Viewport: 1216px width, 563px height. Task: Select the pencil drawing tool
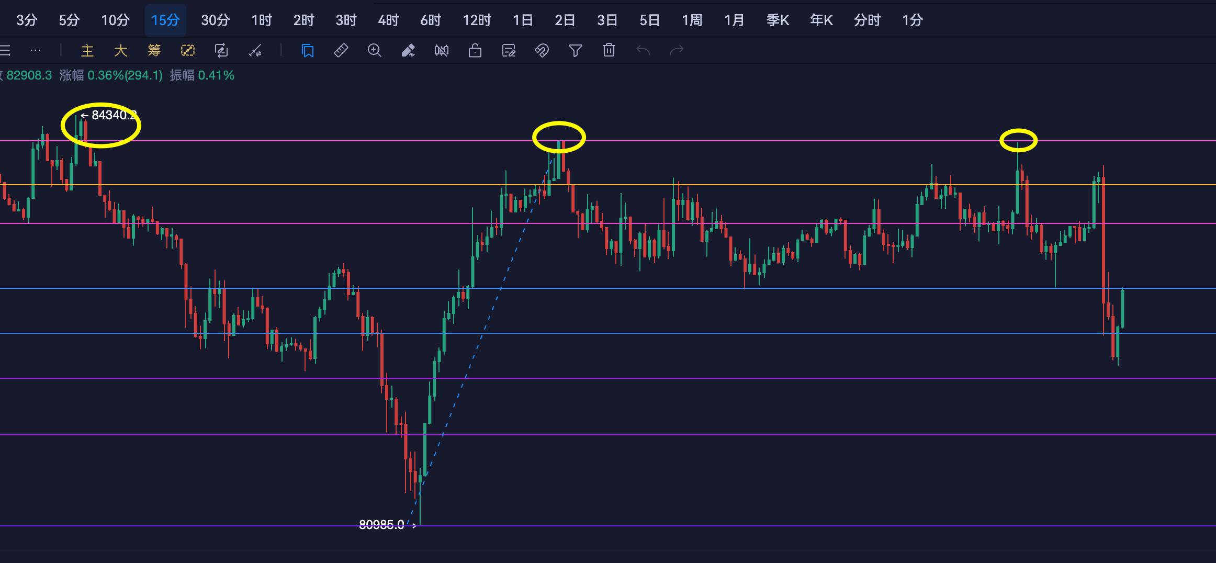(x=408, y=51)
